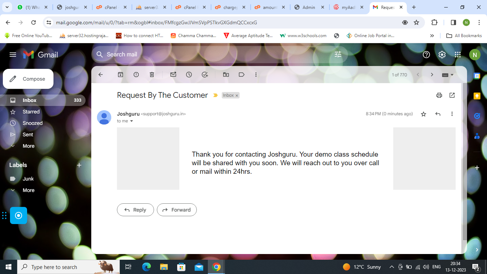Print the email using the printer icon

[x=439, y=95]
